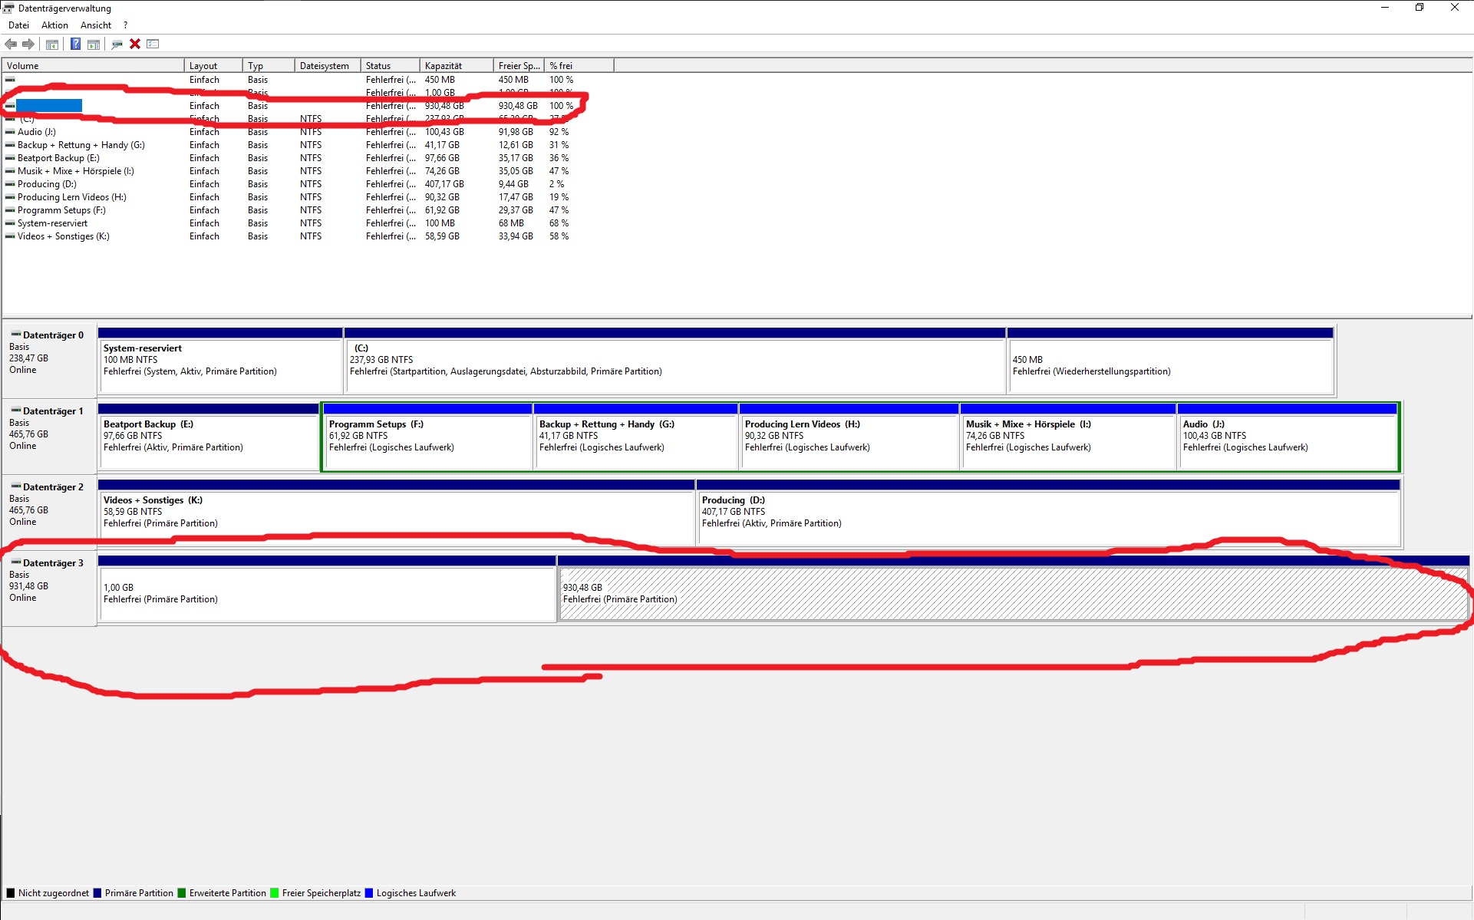Open the properties checklist toolbar icon
Screen dimensions: 1474x920
click(153, 44)
